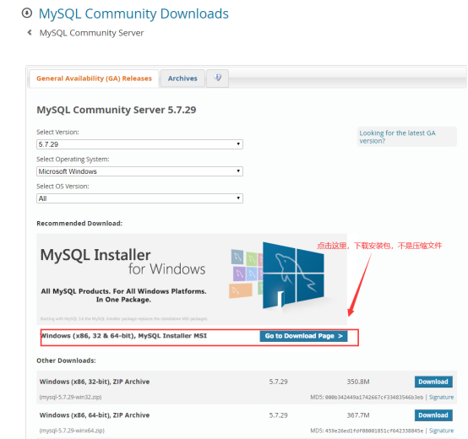Expand the Select OS Version dropdown
Image resolution: width=468 pixels, height=439 pixels.
139,198
